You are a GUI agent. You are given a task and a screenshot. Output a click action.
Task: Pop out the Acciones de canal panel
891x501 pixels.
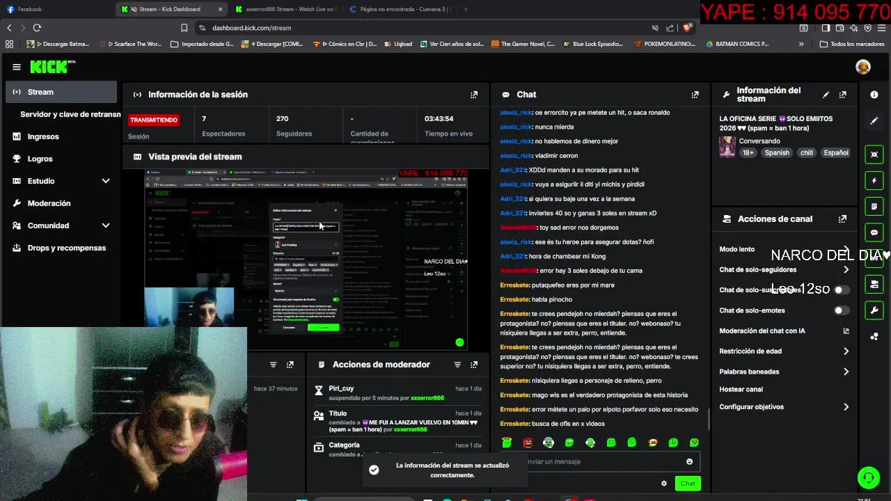(x=843, y=218)
